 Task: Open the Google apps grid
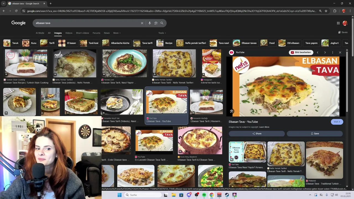tap(338, 23)
